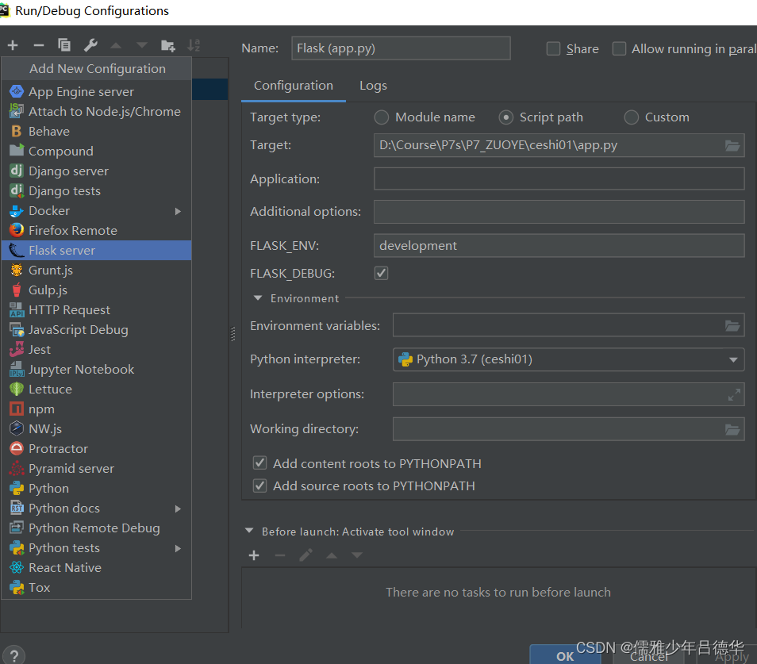This screenshot has height=664, width=757.
Task: Click the before launch move down arrow
Action: point(357,555)
